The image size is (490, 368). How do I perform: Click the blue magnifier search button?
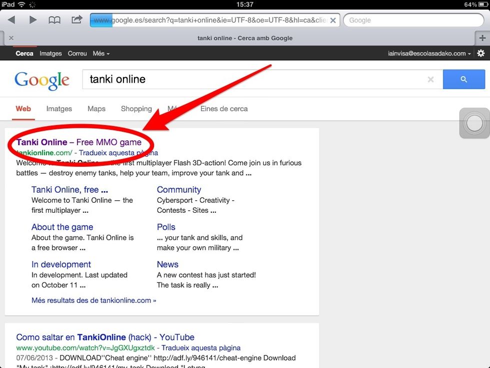[463, 79]
